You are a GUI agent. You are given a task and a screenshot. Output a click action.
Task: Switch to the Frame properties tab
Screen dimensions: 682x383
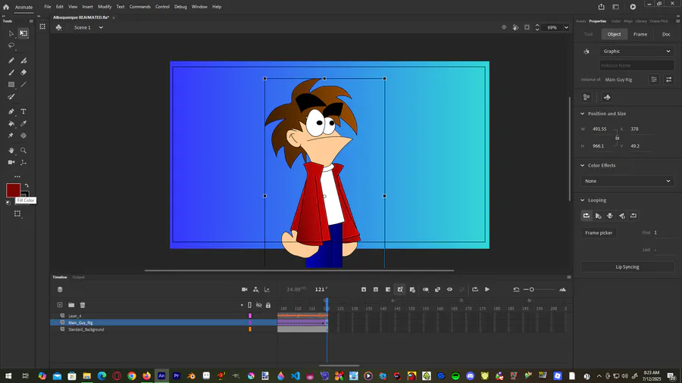(x=640, y=34)
